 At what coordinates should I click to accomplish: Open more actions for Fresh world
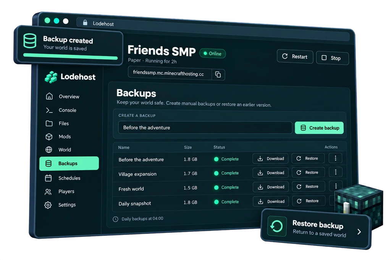click(x=336, y=186)
